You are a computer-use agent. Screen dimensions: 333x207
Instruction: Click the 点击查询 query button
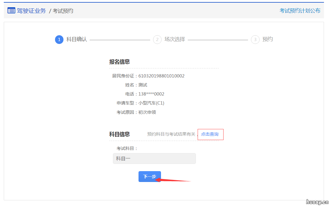(x=210, y=134)
